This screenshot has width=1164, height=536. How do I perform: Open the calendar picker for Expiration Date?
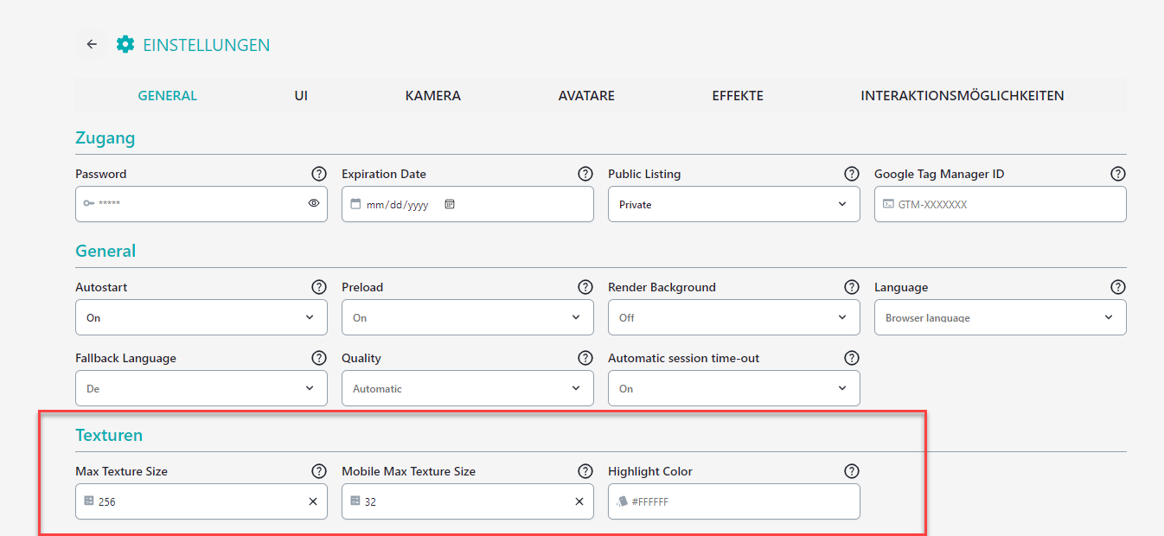point(450,205)
